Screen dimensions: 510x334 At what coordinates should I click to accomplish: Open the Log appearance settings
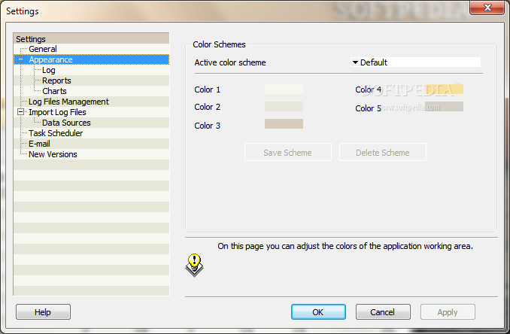point(48,70)
